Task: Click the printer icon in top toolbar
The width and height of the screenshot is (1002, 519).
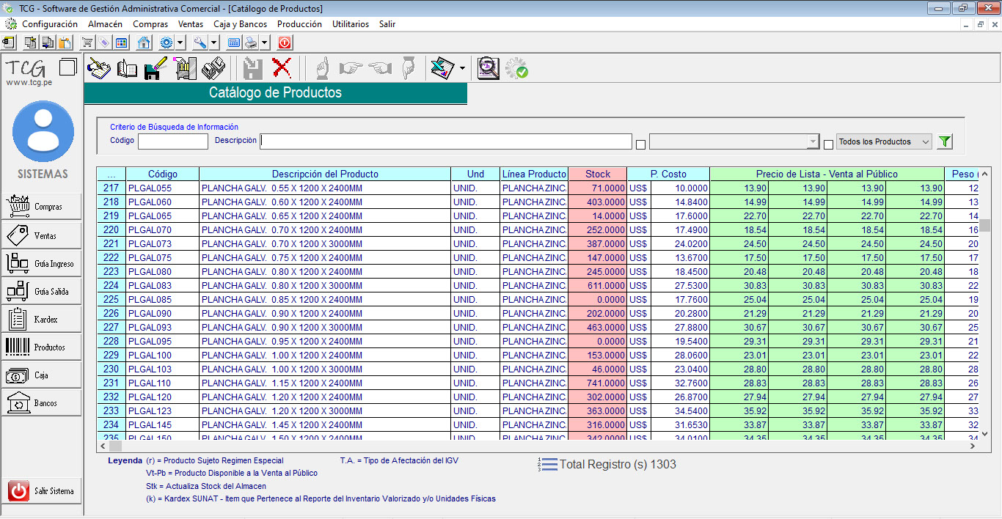Action: (x=251, y=43)
